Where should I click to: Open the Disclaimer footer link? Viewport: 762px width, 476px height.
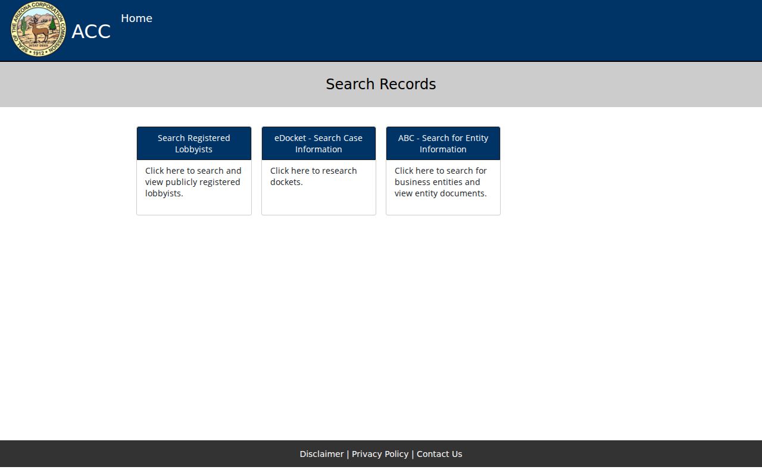[321, 454]
